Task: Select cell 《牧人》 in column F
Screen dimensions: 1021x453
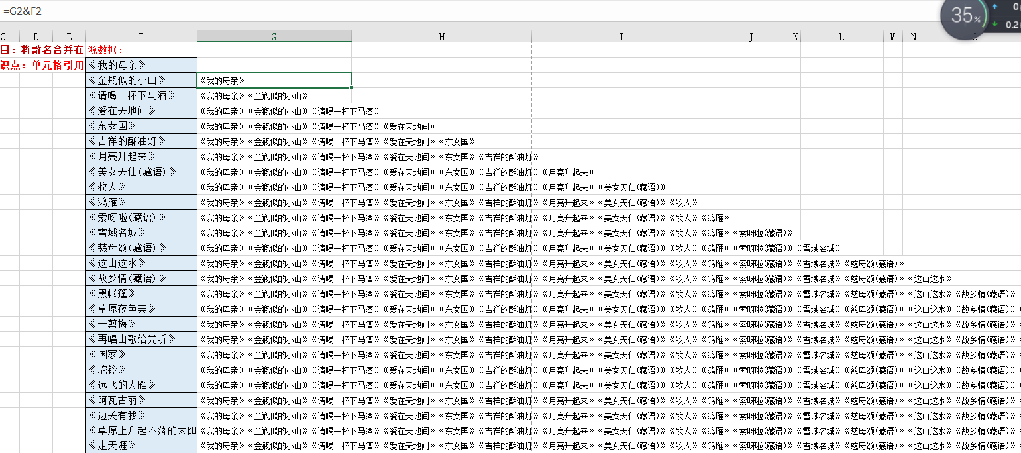Action: [x=141, y=187]
